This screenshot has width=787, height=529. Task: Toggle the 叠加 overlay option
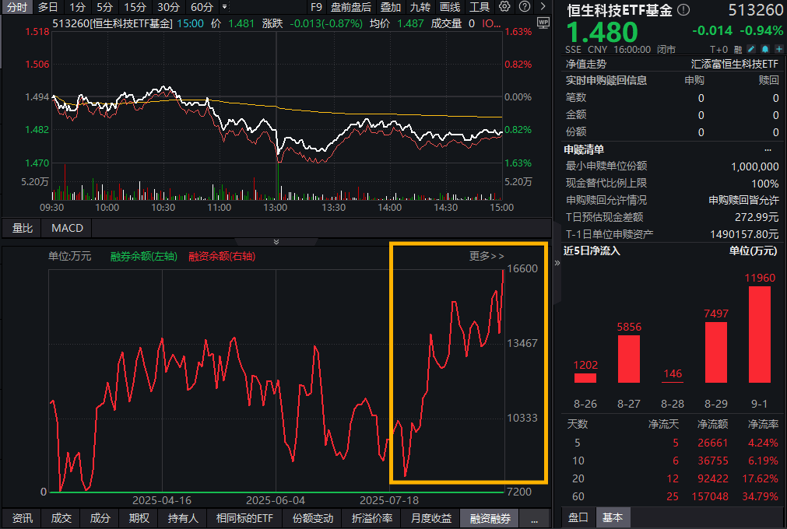click(x=391, y=7)
